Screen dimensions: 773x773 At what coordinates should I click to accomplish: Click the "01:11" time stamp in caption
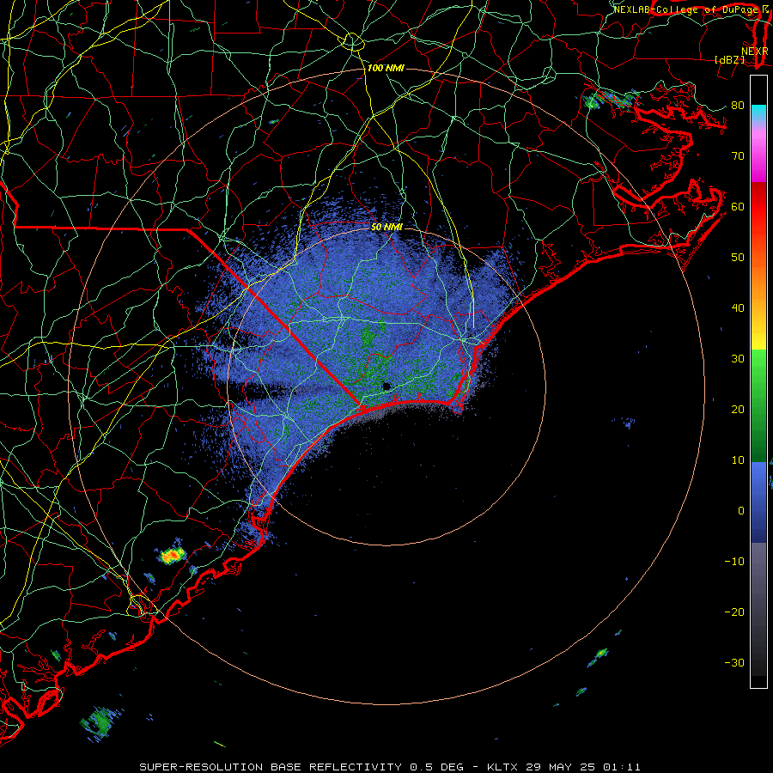(x=621, y=767)
